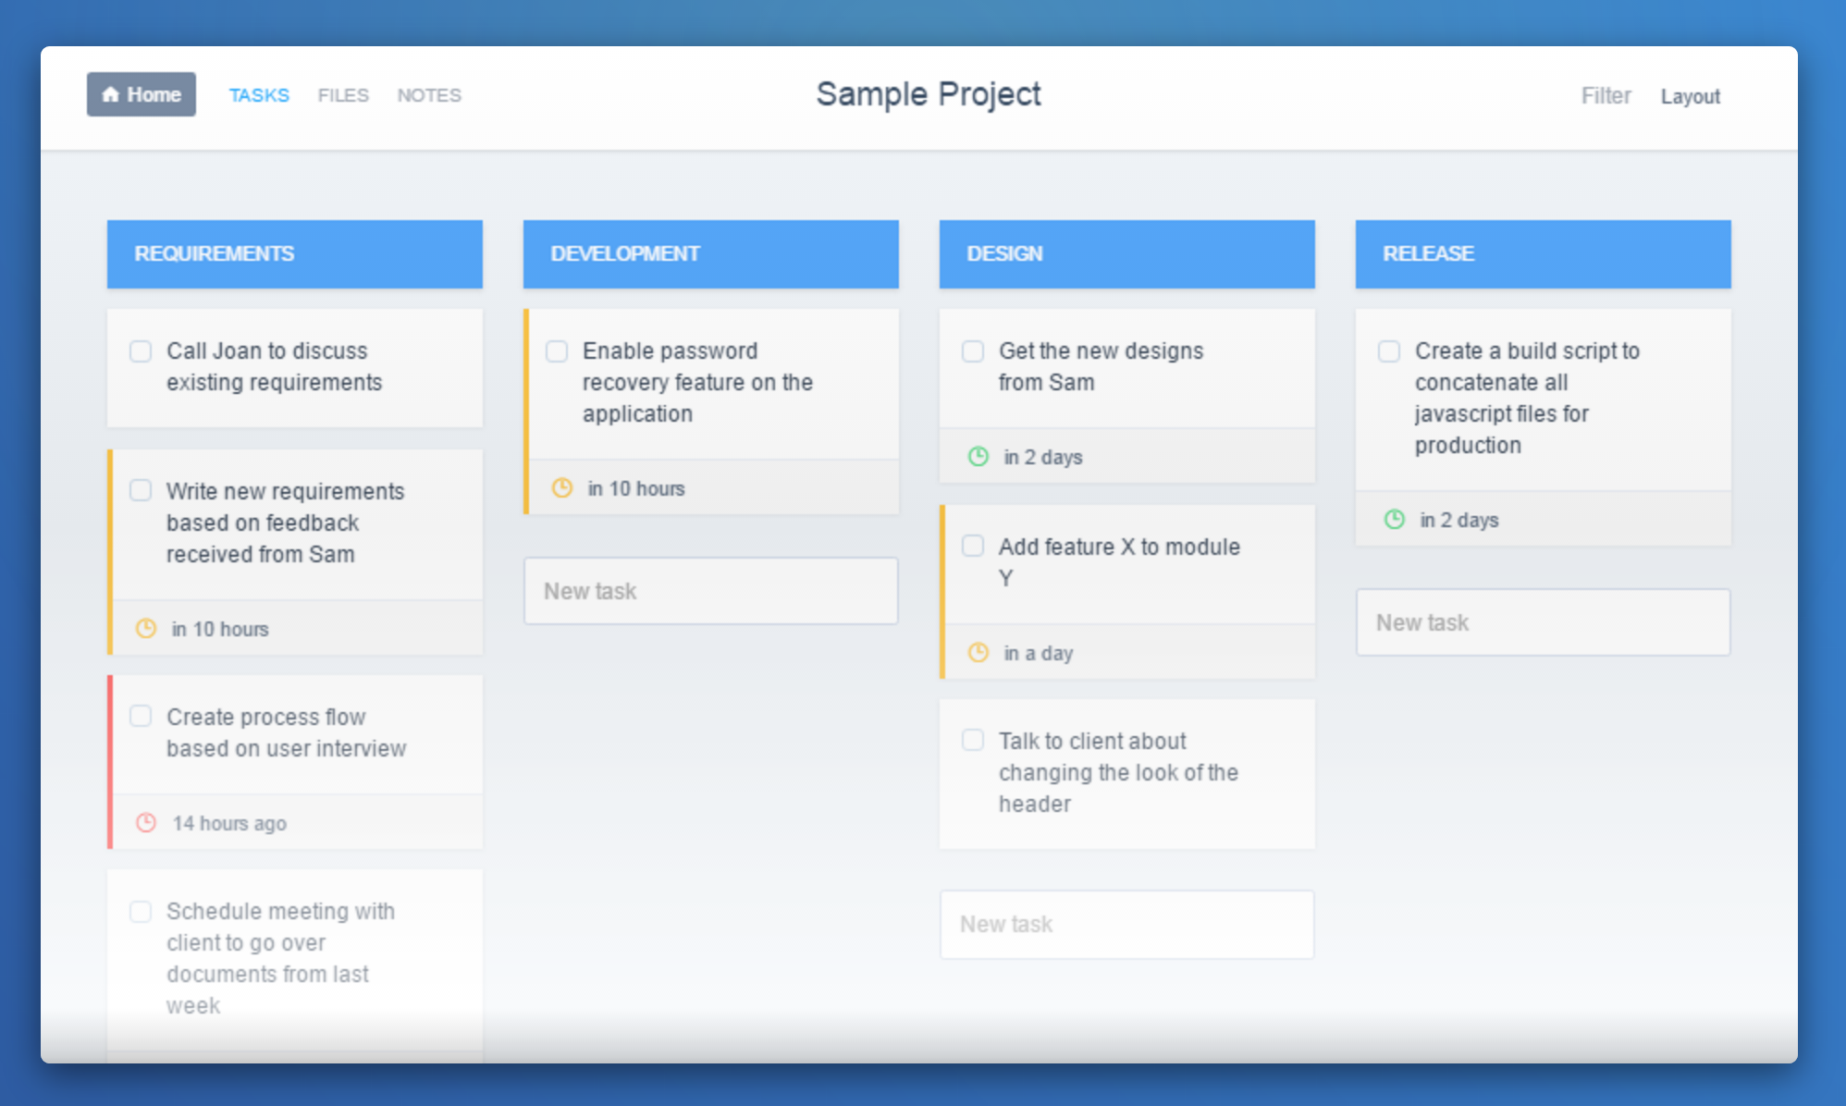Mark Enable password recovery task complete
The image size is (1846, 1106).
pyautogui.click(x=557, y=351)
